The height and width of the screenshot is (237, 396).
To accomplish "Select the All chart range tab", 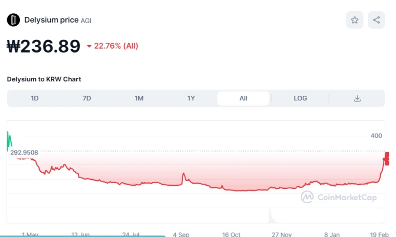I will click(x=243, y=98).
